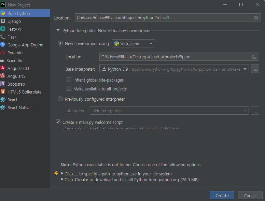Click the Angular CLI icon
The width and height of the screenshot is (265, 201).
click(3, 68)
